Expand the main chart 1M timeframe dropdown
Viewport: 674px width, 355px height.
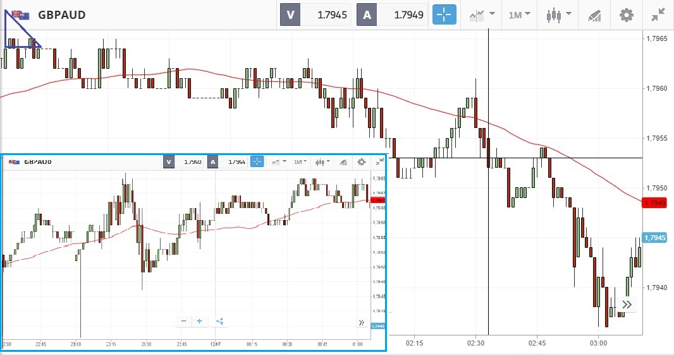pyautogui.click(x=519, y=15)
